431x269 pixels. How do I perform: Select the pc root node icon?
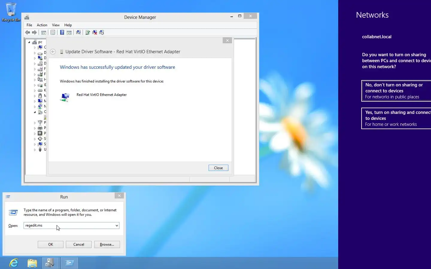click(34, 42)
